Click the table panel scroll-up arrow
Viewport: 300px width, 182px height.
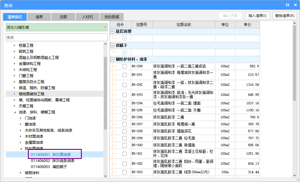coord(295,23)
